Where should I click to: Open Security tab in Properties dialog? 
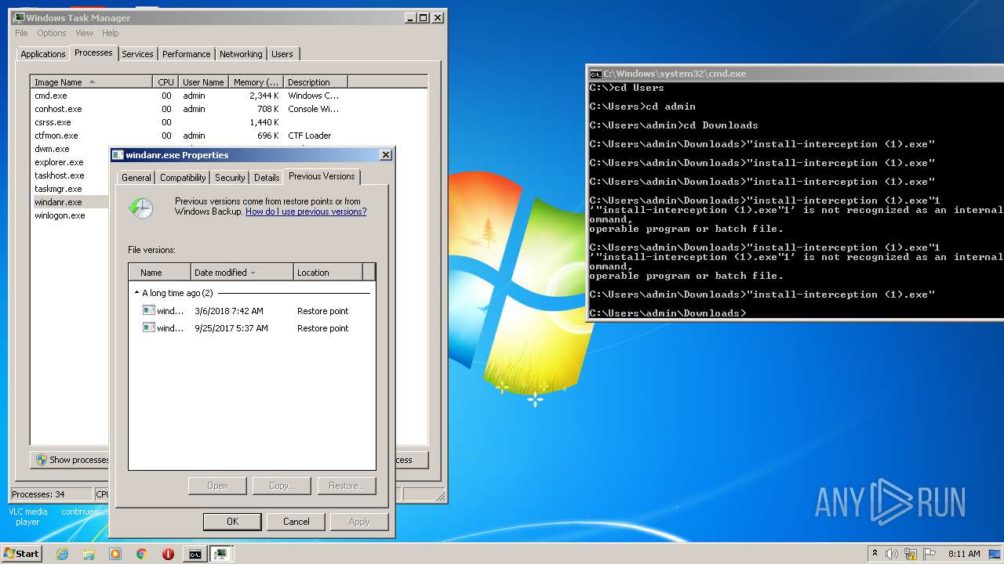230,178
